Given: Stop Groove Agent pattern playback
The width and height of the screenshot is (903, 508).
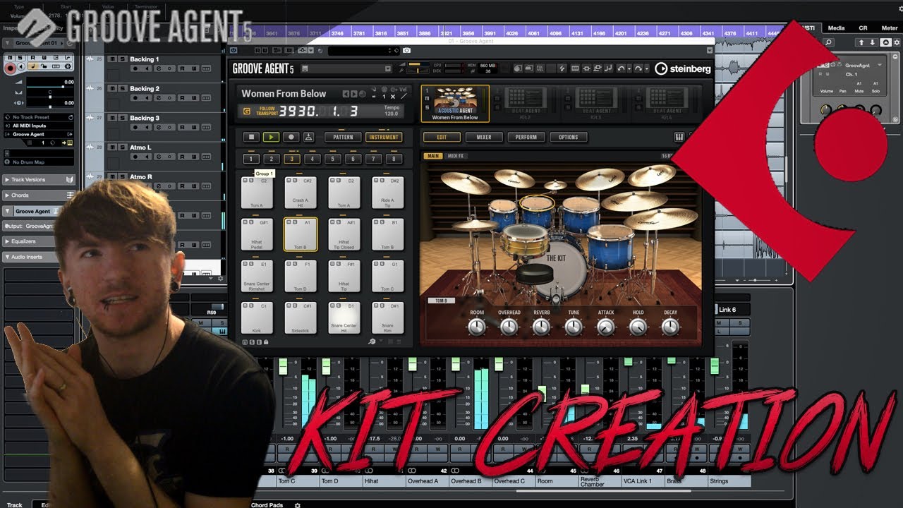Looking at the screenshot, I should click(250, 137).
